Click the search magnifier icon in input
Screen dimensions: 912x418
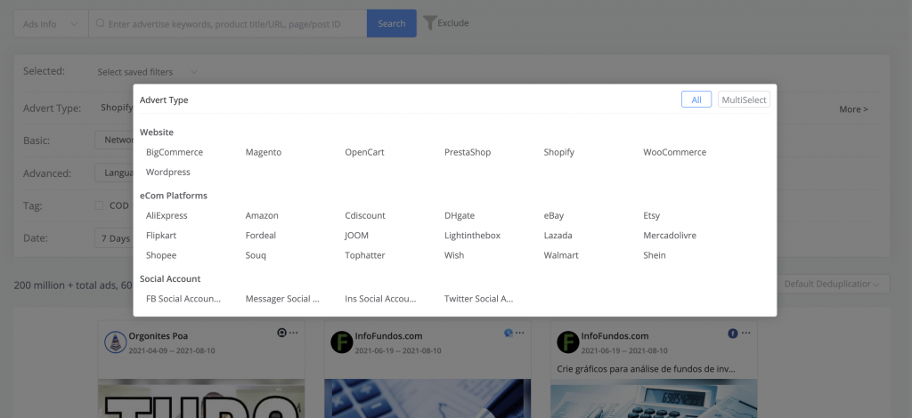pos(100,23)
